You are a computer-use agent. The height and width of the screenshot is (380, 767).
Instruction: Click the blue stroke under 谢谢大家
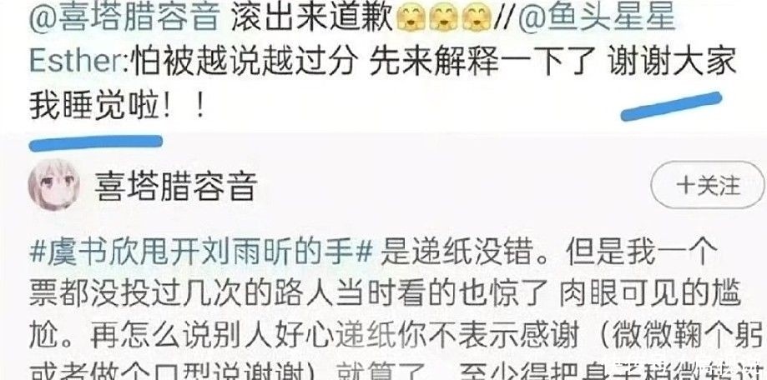coord(671,106)
